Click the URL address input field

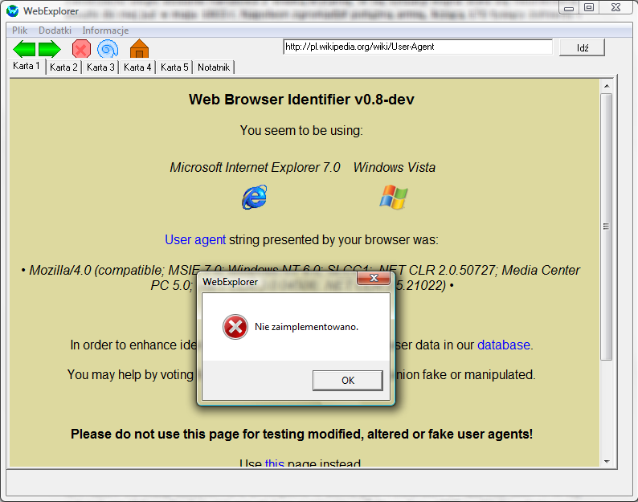tap(418, 47)
